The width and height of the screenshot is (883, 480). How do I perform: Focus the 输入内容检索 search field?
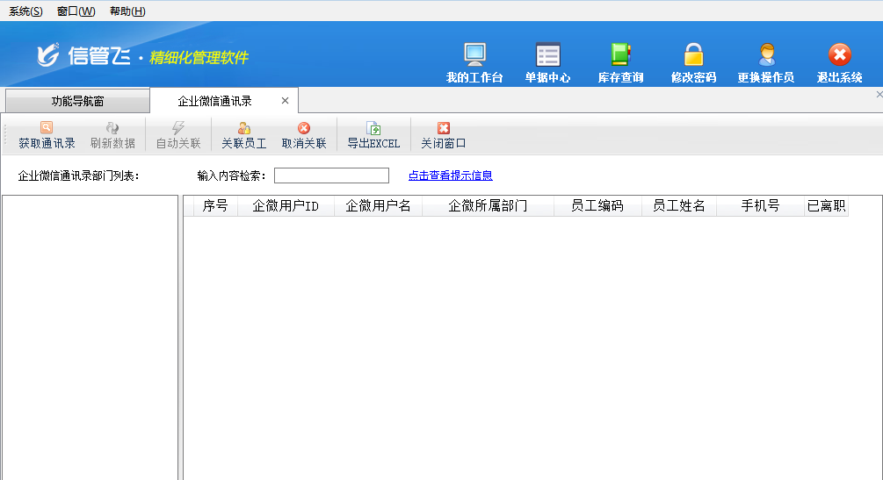(331, 176)
